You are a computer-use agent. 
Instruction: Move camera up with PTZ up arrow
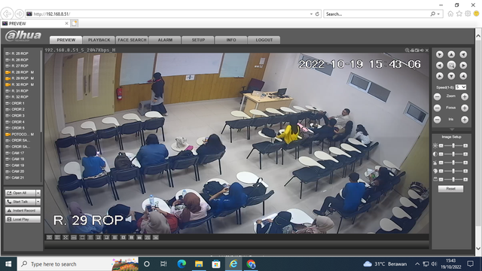pyautogui.click(x=451, y=54)
